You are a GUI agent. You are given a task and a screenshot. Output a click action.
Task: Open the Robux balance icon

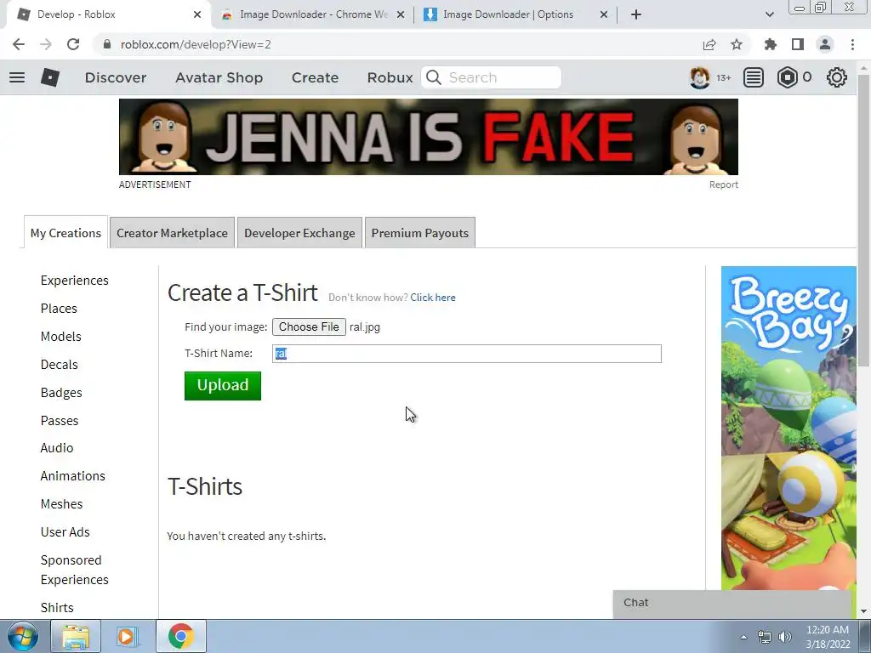click(x=787, y=77)
